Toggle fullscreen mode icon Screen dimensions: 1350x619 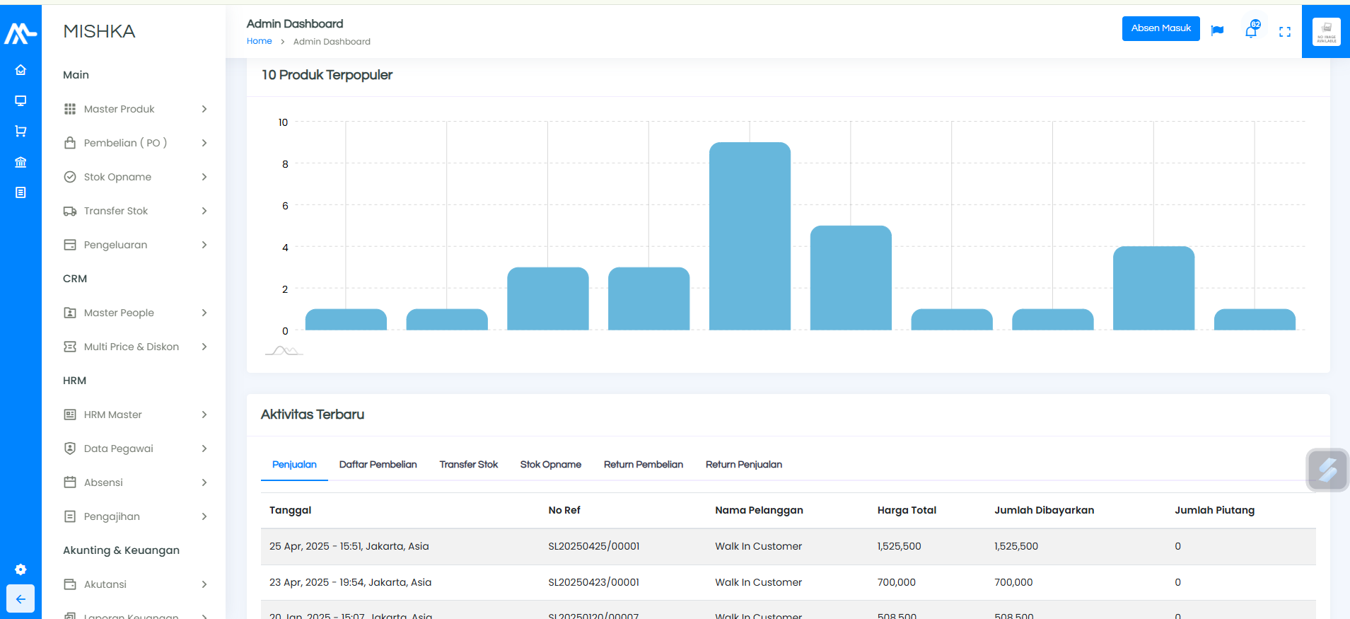(x=1285, y=32)
